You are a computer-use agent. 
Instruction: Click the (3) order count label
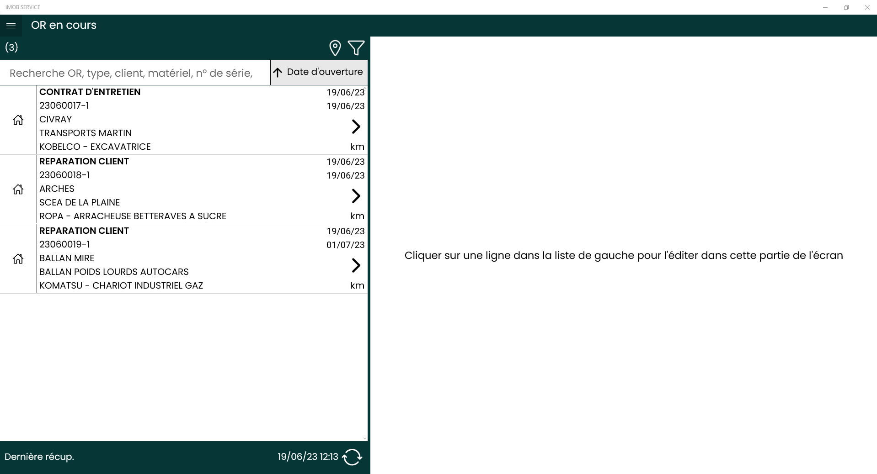11,47
